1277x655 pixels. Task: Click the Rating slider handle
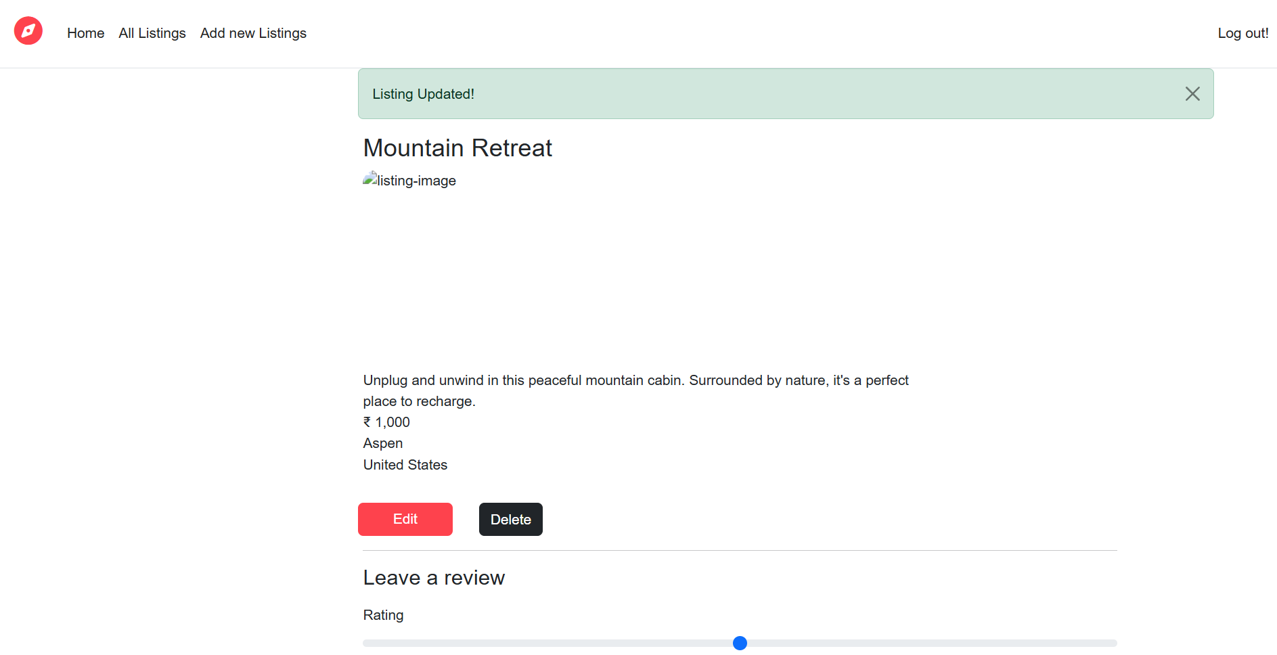tap(740, 643)
